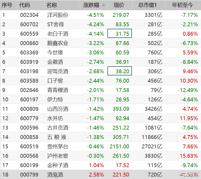Sort by the 涨跌幅 column header
Image resolution: width=201 pixels, height=179 pixels.
pyautogui.click(x=91, y=5)
